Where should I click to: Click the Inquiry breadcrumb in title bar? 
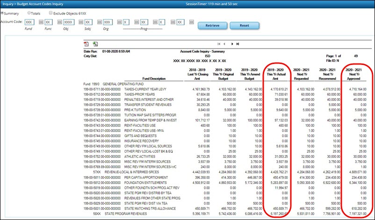(x=8, y=4)
